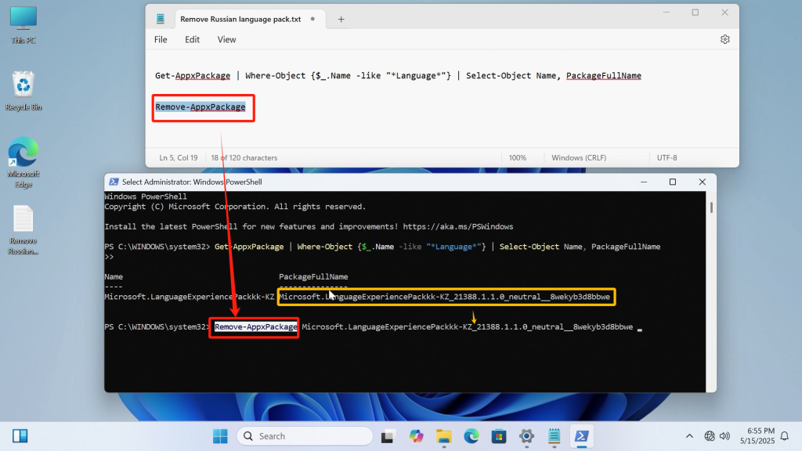Select the Remove Russian text file on desktop

pyautogui.click(x=23, y=230)
